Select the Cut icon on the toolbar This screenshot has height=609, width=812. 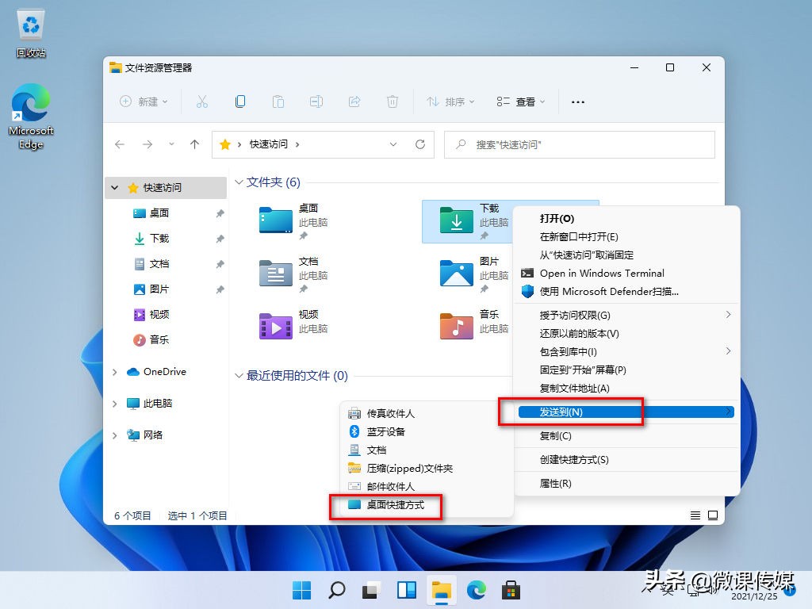tap(202, 101)
